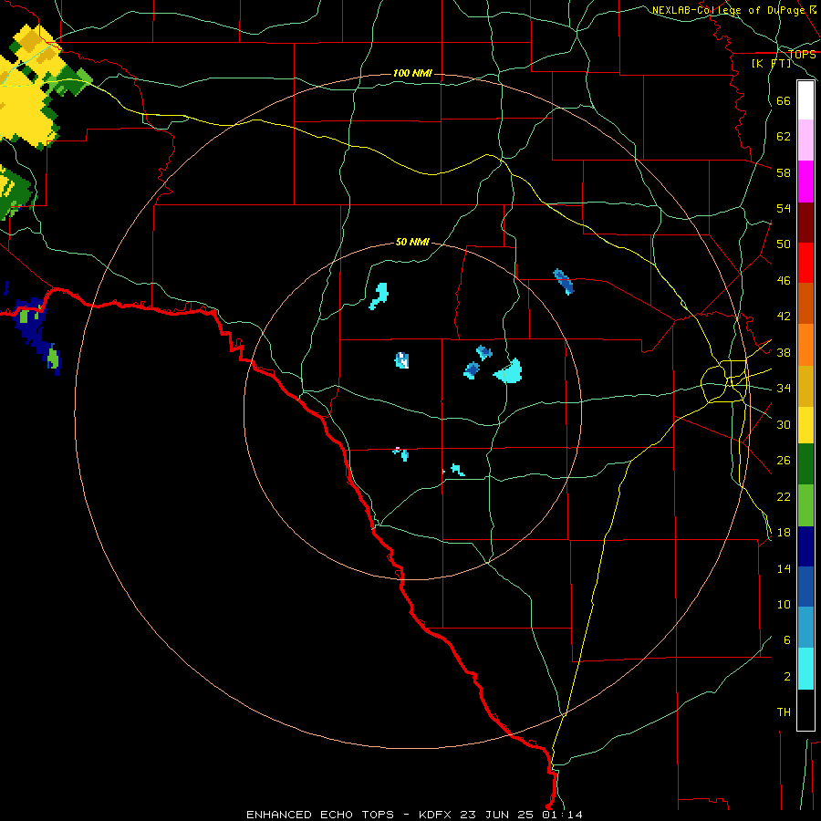821x821 pixels.
Task: Click the legend value 26
Action: point(784,461)
